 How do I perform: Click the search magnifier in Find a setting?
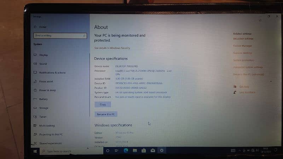84,36
